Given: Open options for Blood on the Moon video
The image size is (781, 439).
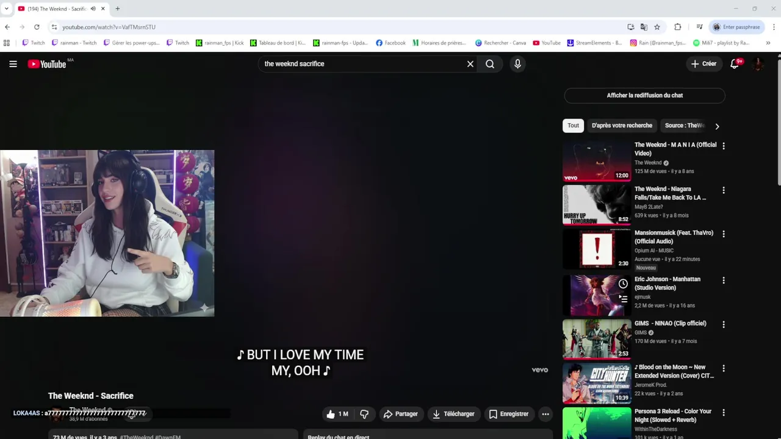Looking at the screenshot, I should [x=724, y=368].
